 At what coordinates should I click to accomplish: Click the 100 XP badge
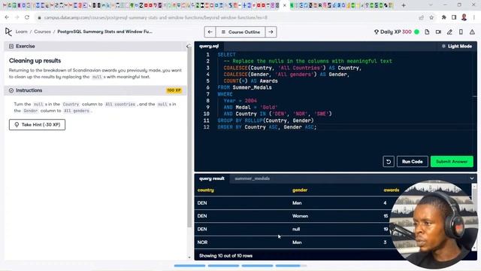click(174, 90)
